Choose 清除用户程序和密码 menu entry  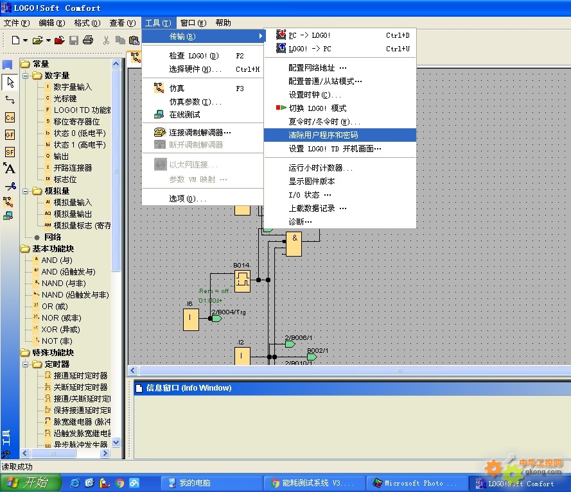[340, 135]
